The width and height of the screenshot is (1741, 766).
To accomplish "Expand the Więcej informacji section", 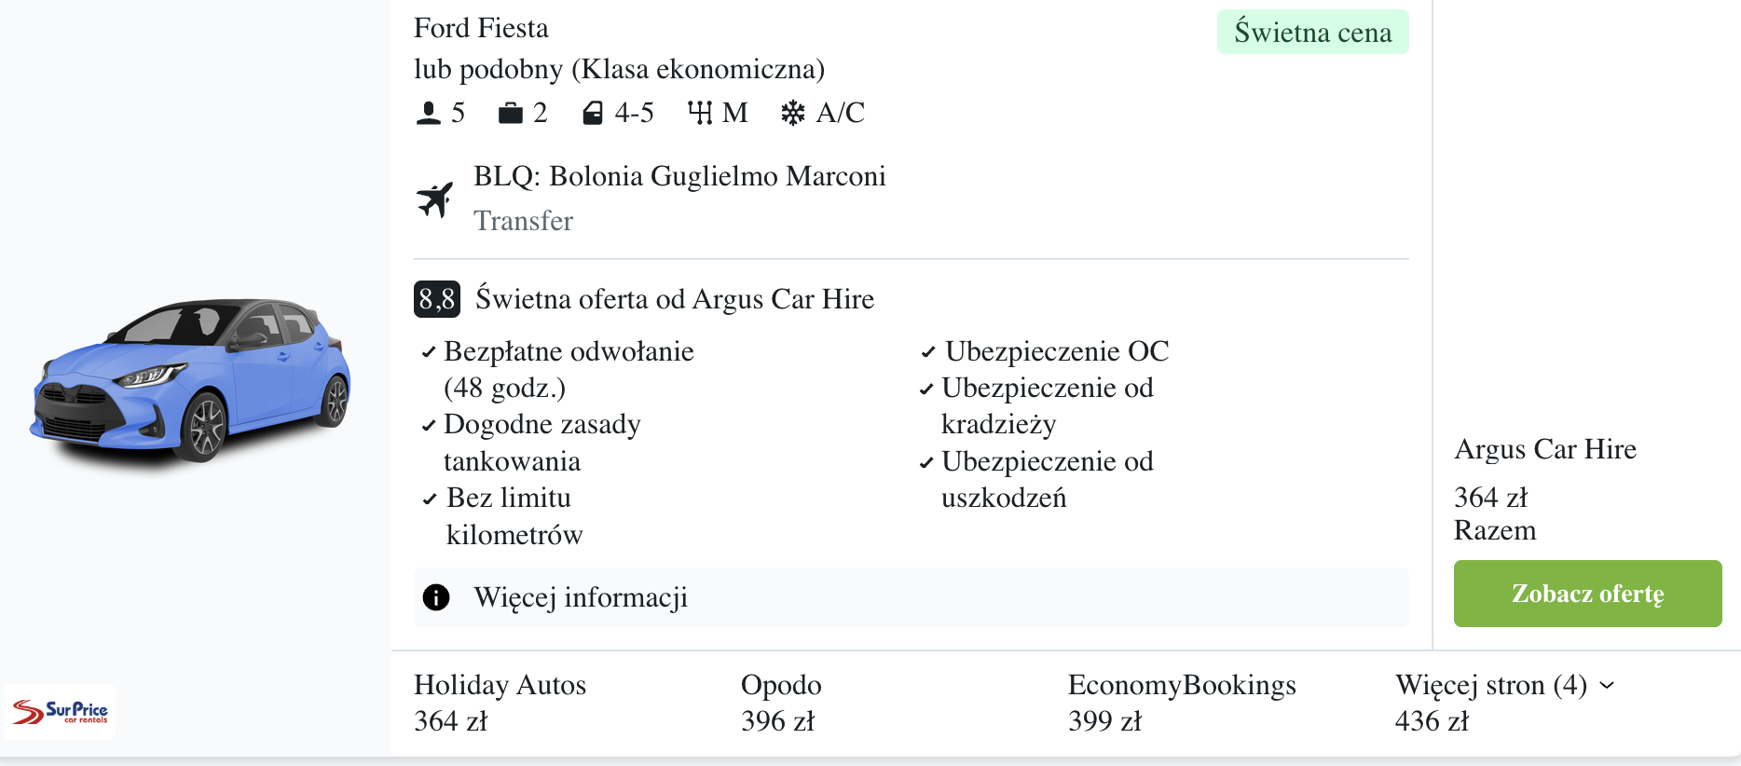I will point(580,597).
